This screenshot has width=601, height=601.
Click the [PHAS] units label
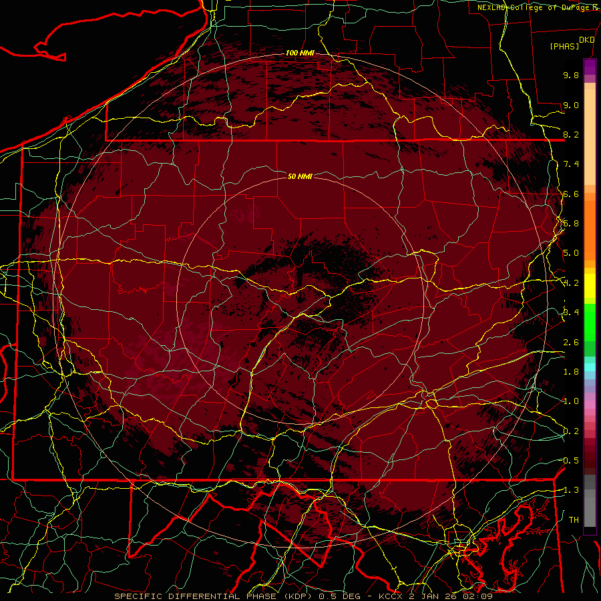click(x=564, y=46)
